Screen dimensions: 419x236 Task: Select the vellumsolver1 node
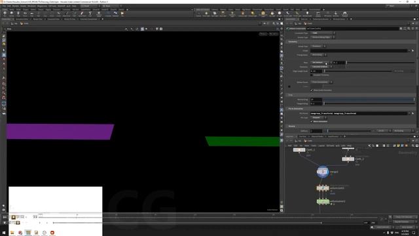pos(323,201)
